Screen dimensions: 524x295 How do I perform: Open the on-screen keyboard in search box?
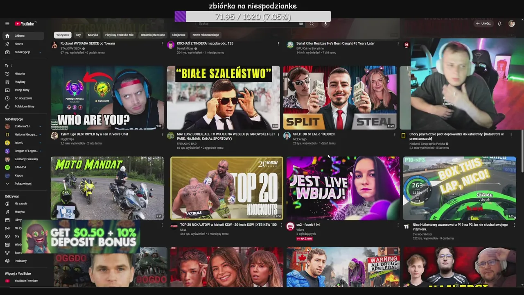(x=301, y=24)
